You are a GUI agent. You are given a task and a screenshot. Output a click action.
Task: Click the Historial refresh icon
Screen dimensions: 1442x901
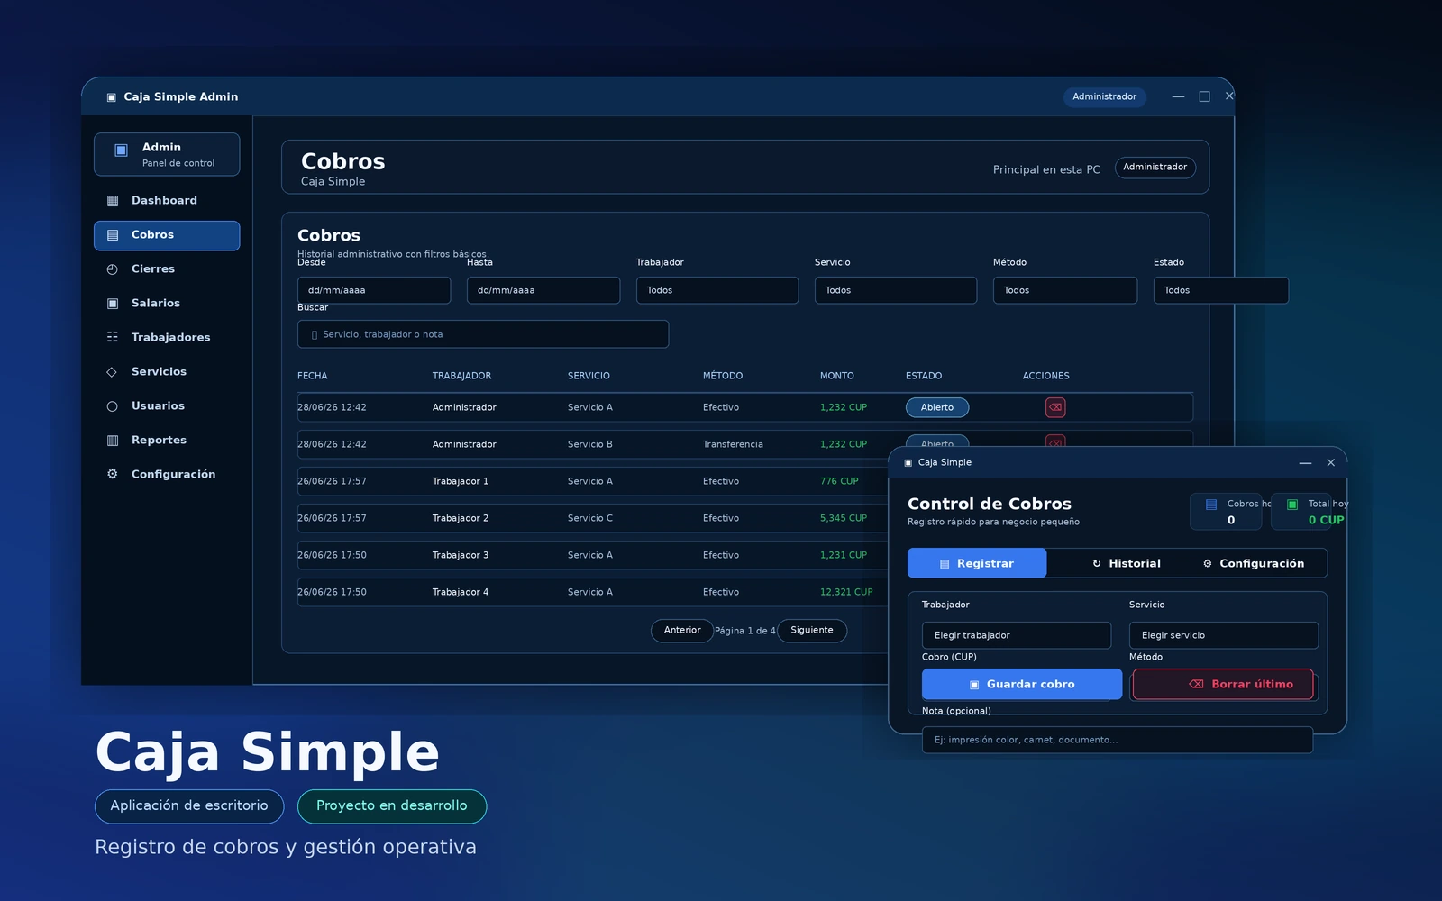tap(1097, 564)
